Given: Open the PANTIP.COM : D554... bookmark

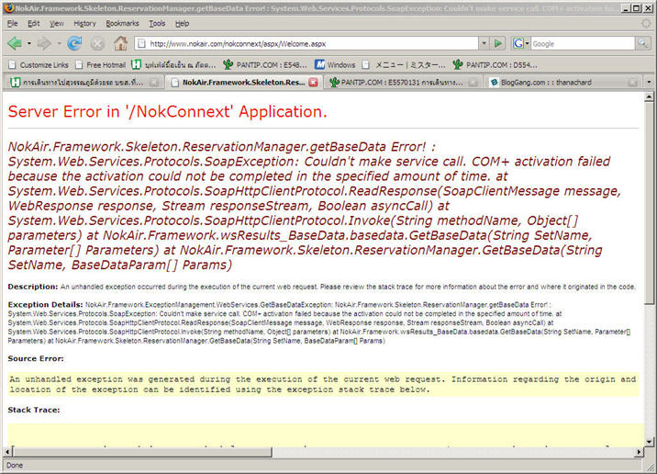Looking at the screenshot, I should click(x=495, y=65).
